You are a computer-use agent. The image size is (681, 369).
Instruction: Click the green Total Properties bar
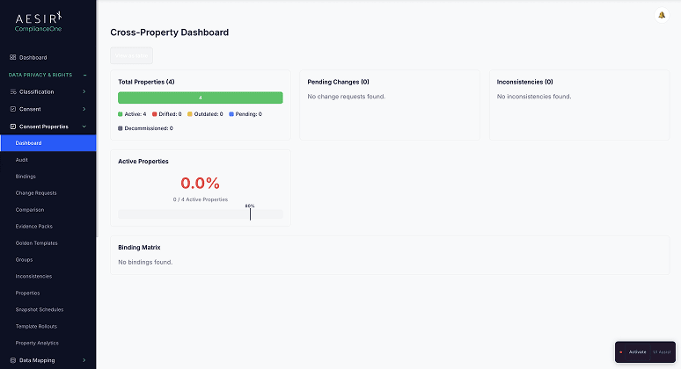click(200, 98)
